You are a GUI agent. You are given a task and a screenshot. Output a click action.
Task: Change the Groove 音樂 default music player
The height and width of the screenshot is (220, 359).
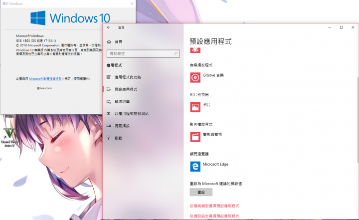(207, 77)
